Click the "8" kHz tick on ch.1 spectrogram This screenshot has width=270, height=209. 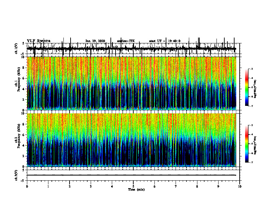coord(24,68)
